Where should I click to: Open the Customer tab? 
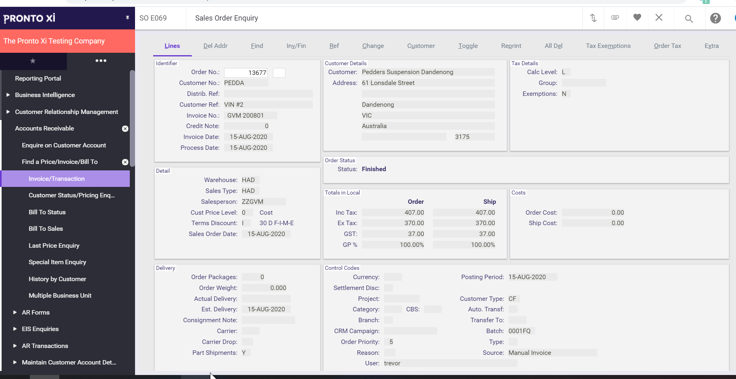point(421,46)
